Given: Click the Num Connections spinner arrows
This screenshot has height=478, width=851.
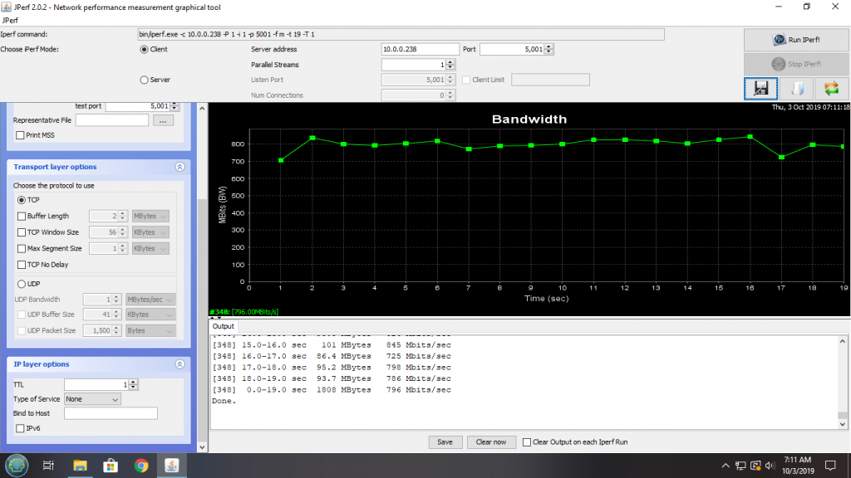Looking at the screenshot, I should (x=450, y=95).
